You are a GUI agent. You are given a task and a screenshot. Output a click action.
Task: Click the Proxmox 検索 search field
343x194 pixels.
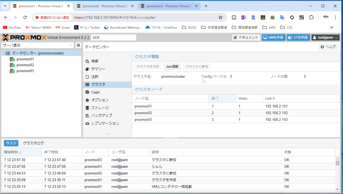pyautogui.click(x=114, y=38)
